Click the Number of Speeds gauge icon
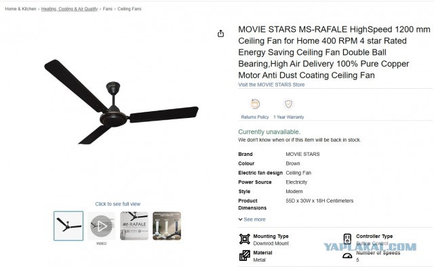Viewport: 434px width, 267px height. [x=347, y=255]
